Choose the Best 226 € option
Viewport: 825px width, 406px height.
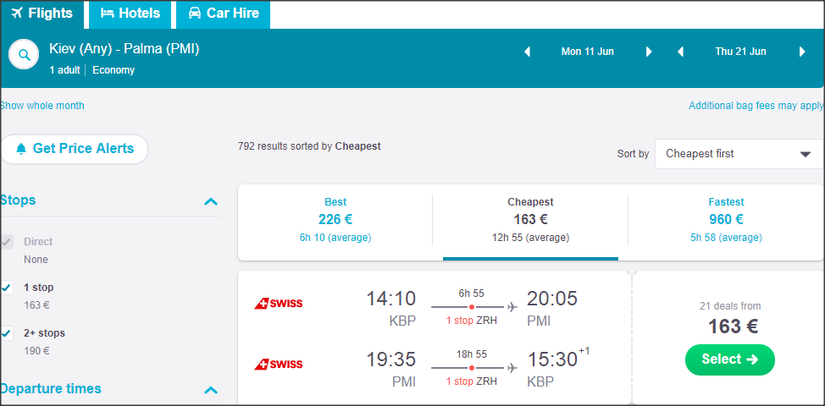pyautogui.click(x=335, y=220)
